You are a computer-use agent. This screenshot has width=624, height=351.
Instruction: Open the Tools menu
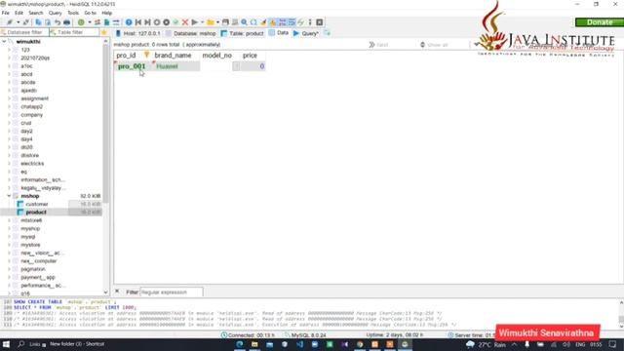coord(73,13)
